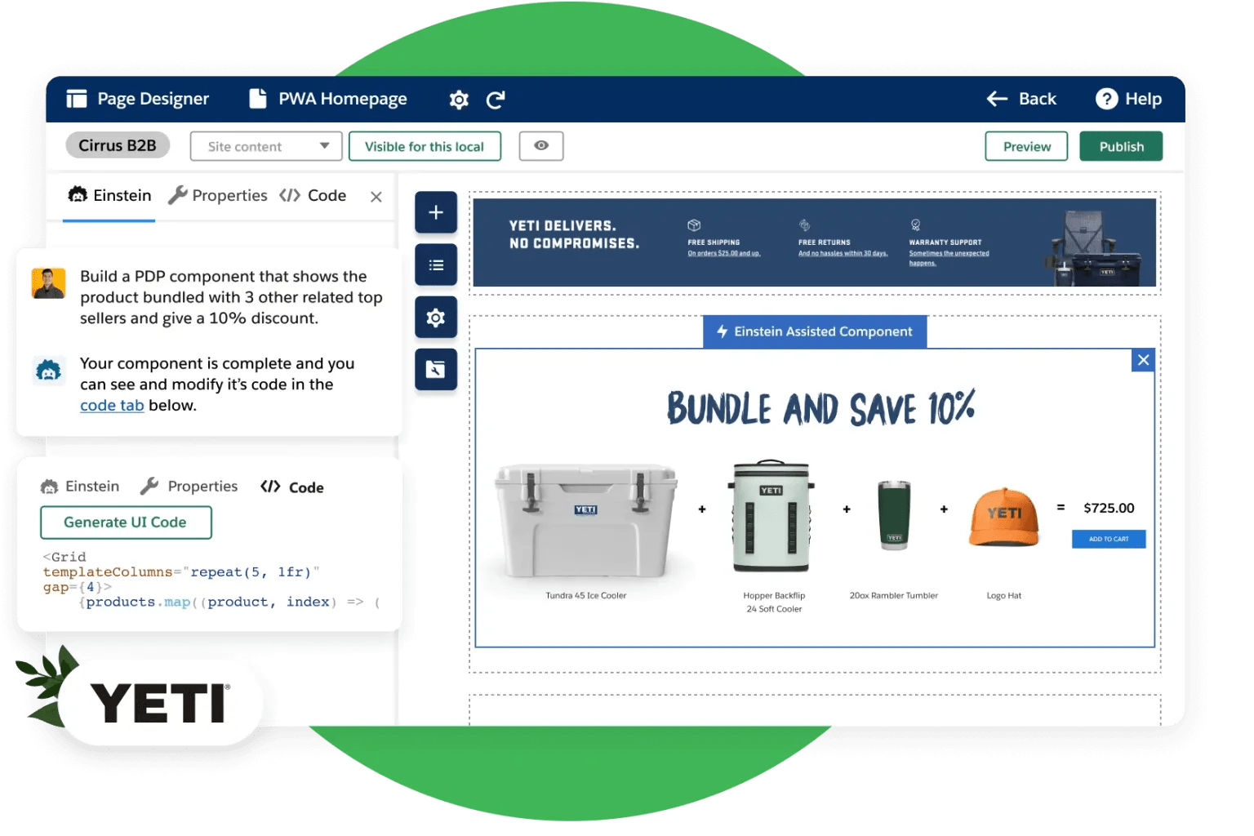Click the Tundra 45 Ice Cooler image

pyautogui.click(x=585, y=521)
